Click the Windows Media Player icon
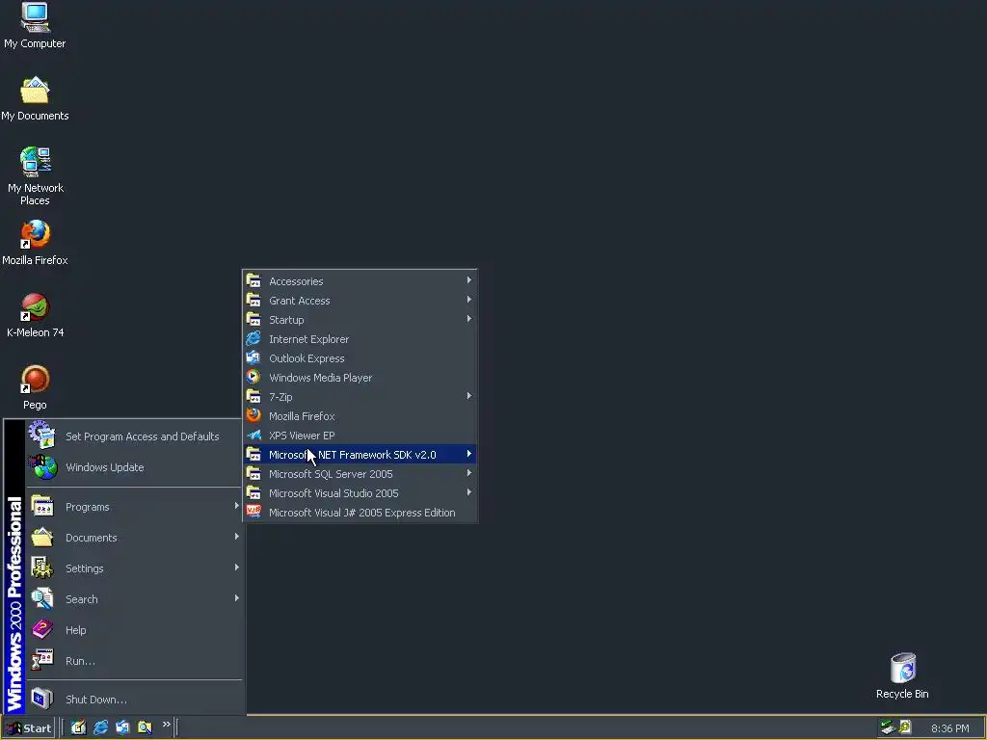This screenshot has height=740, width=987. coord(253,377)
